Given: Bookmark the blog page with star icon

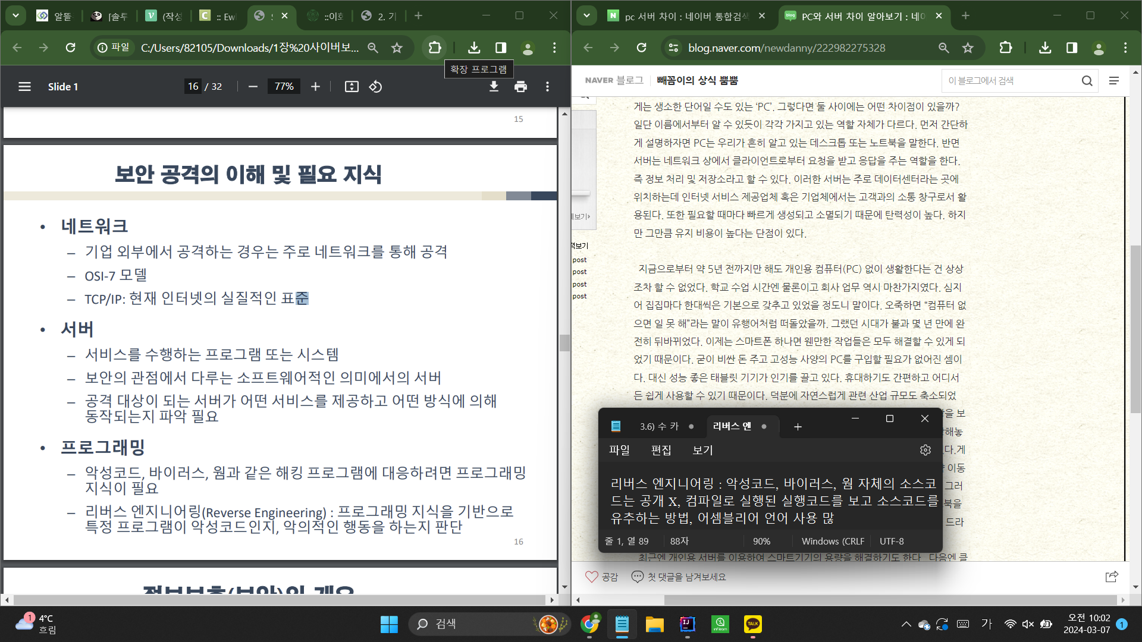Looking at the screenshot, I should (x=968, y=48).
